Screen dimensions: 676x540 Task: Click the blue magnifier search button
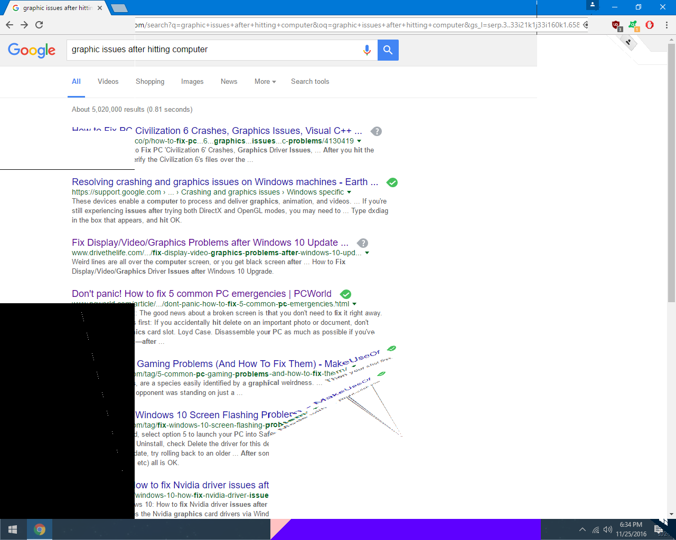point(388,50)
